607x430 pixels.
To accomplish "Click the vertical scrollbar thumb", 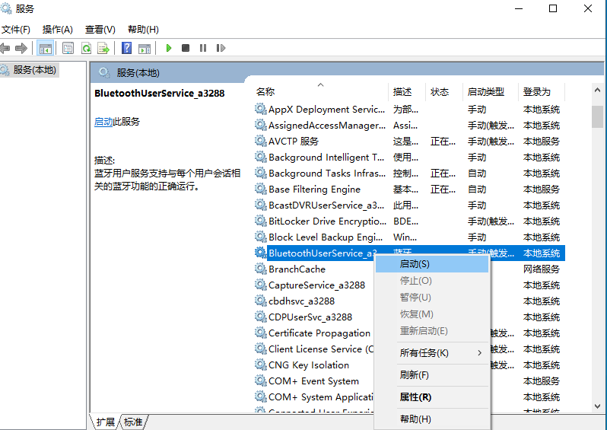I will 597,116.
